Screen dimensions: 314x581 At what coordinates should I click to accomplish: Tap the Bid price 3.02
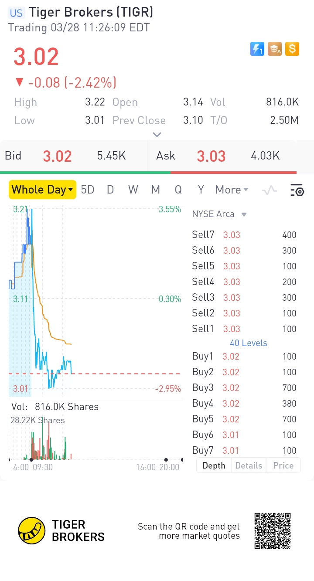[57, 156]
